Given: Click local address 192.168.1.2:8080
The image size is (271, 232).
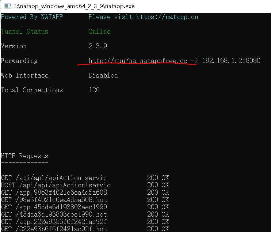Looking at the screenshot, I should click(x=231, y=61).
